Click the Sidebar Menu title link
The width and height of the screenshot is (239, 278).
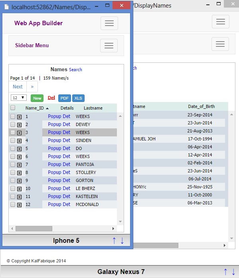pyautogui.click(x=32, y=45)
